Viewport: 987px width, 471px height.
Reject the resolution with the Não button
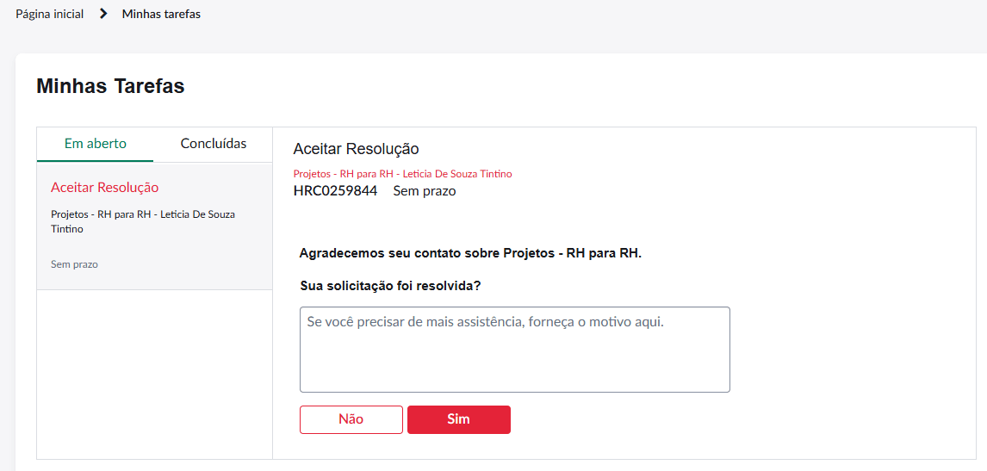[x=351, y=419]
